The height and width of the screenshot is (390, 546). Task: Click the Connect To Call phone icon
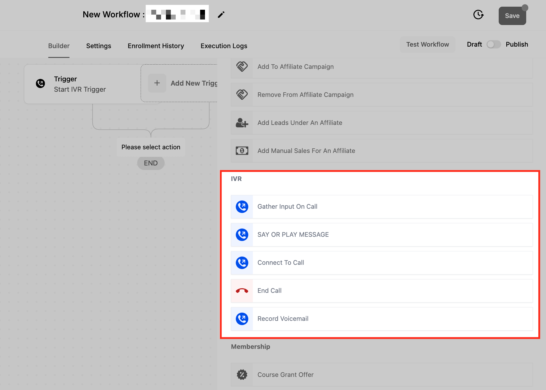click(x=242, y=263)
